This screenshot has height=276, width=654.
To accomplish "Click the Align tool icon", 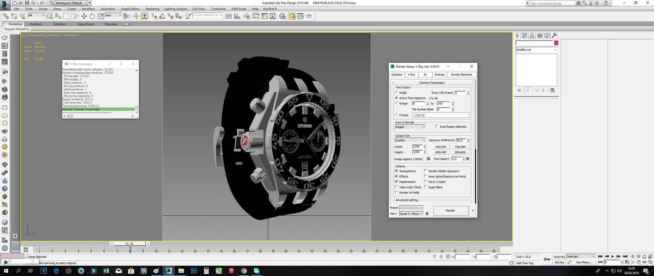I will click(237, 16).
